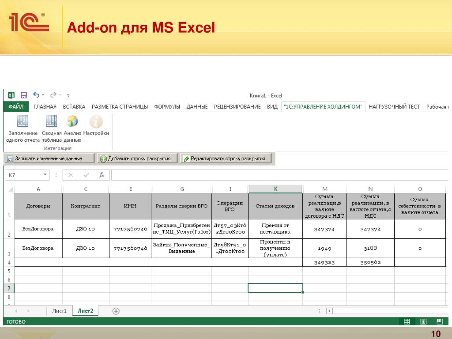Image resolution: width=452 pixels, height=339 pixels.
Task: Click the Select All corner triangle
Action: pyautogui.click(x=11, y=189)
